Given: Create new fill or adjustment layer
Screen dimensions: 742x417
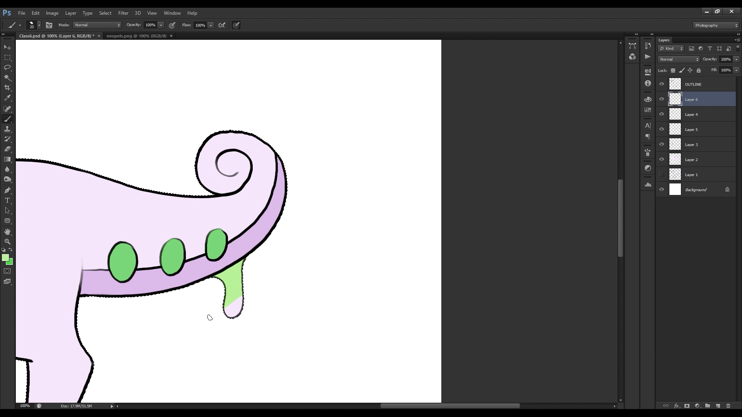Looking at the screenshot, I should 697,406.
